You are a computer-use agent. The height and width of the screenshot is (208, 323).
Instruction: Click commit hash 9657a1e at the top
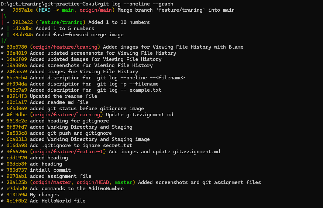[22, 10]
